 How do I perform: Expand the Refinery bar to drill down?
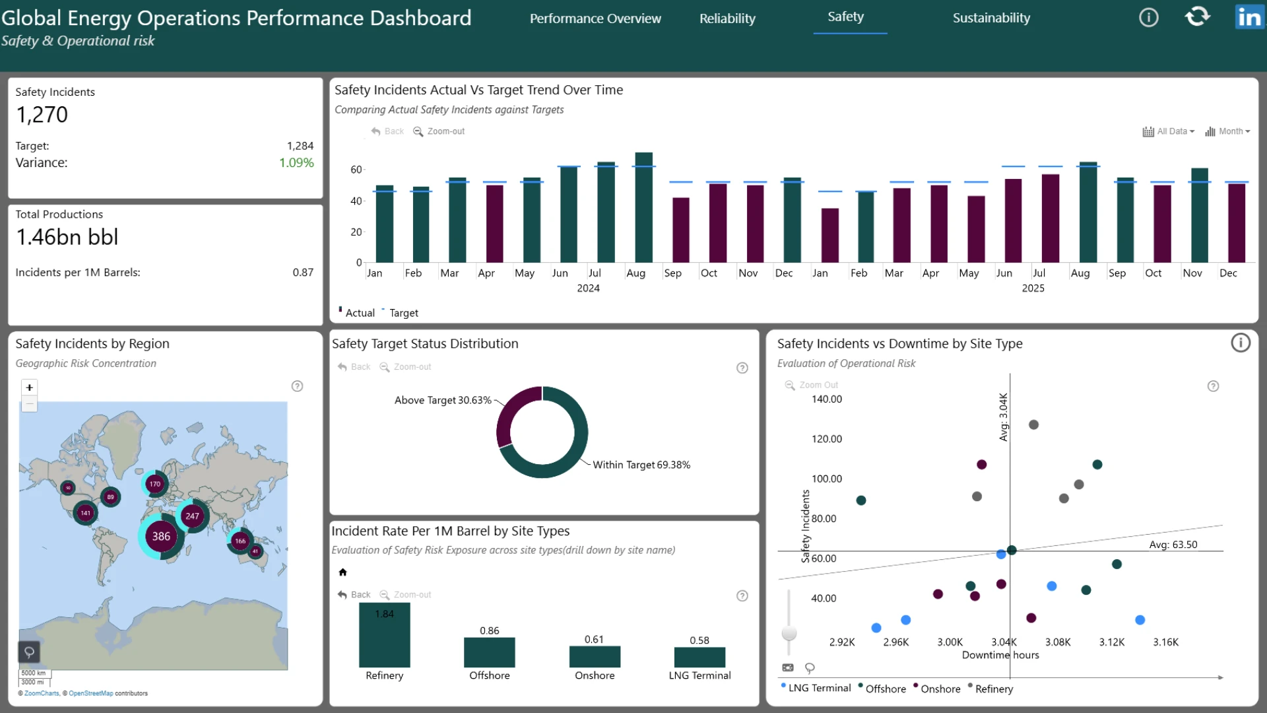[384, 635]
